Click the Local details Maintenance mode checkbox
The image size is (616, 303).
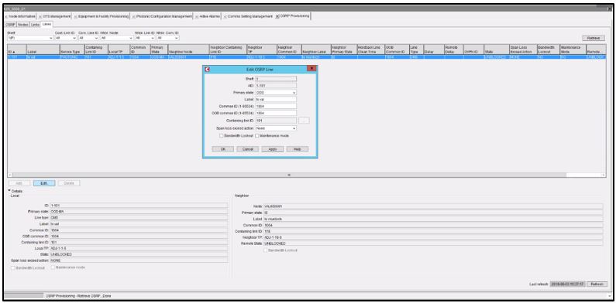[x=53, y=267]
